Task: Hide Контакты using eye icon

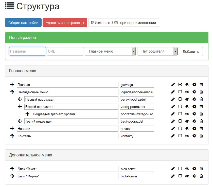Action: (187, 136)
